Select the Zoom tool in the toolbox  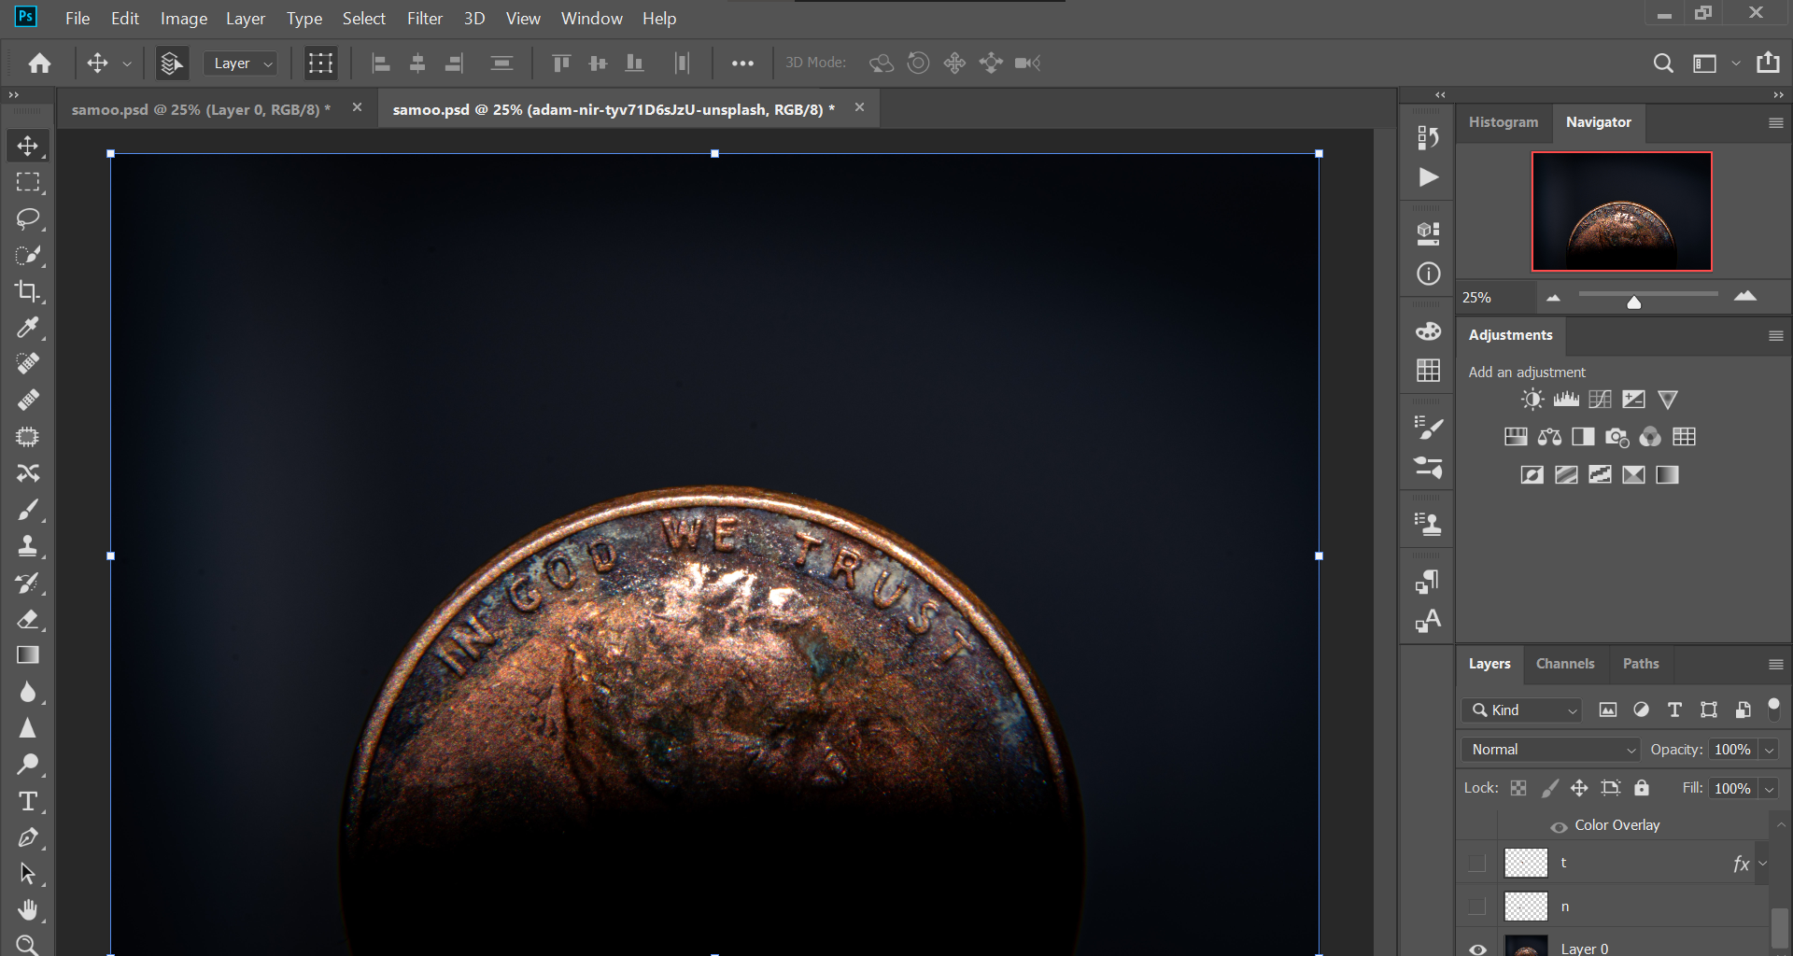click(27, 945)
